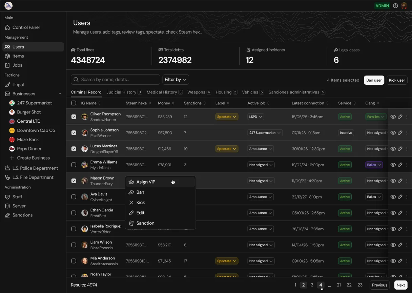The height and width of the screenshot is (293, 412).
Task: Go to Items management
Action: (x=33, y=56)
